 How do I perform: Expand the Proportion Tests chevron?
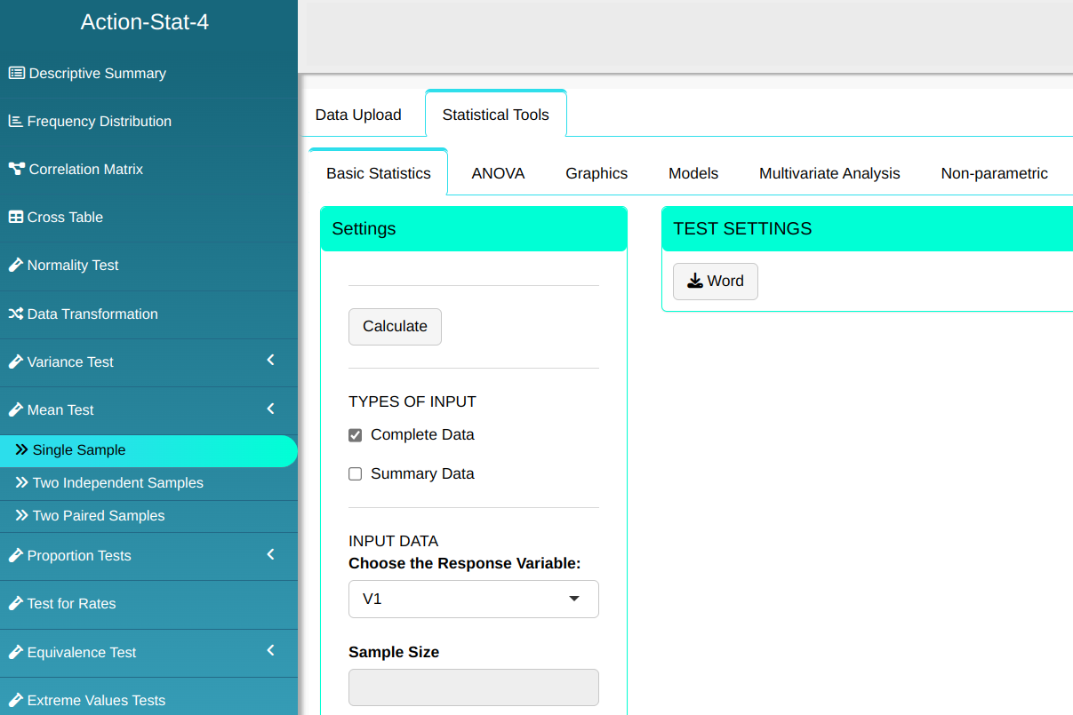(270, 554)
